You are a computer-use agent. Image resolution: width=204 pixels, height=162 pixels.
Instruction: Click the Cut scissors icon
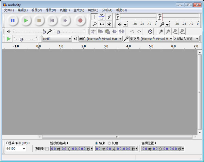coord(93,32)
